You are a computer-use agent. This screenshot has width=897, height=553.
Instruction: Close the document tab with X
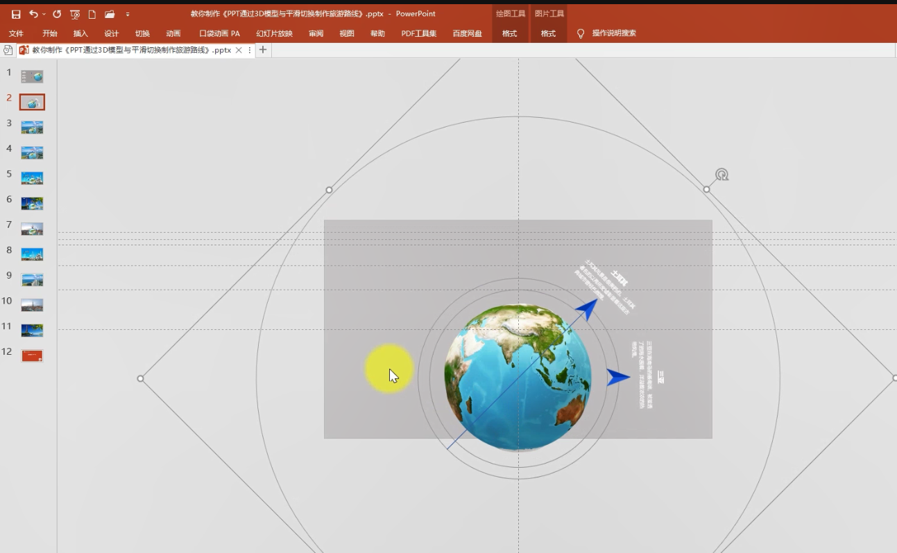tap(239, 51)
